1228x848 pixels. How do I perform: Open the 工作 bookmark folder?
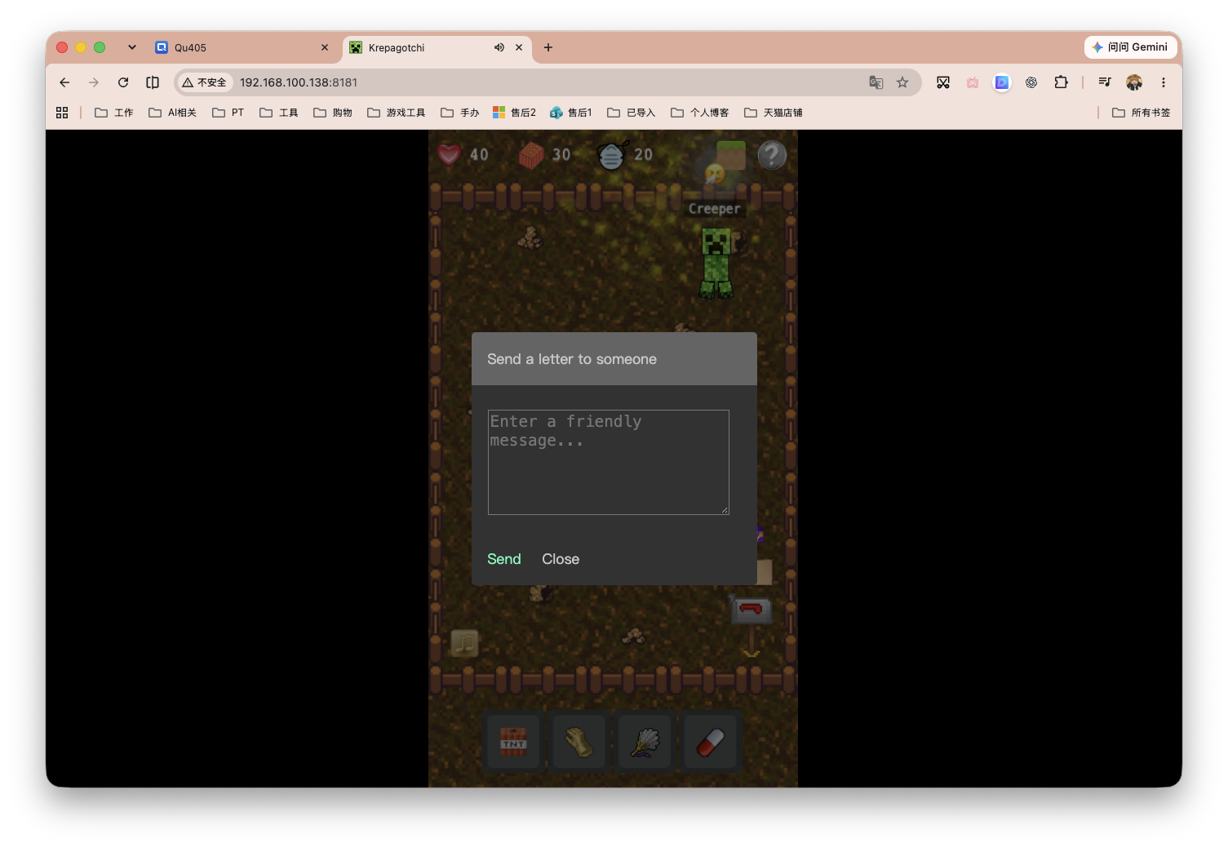pyautogui.click(x=114, y=113)
